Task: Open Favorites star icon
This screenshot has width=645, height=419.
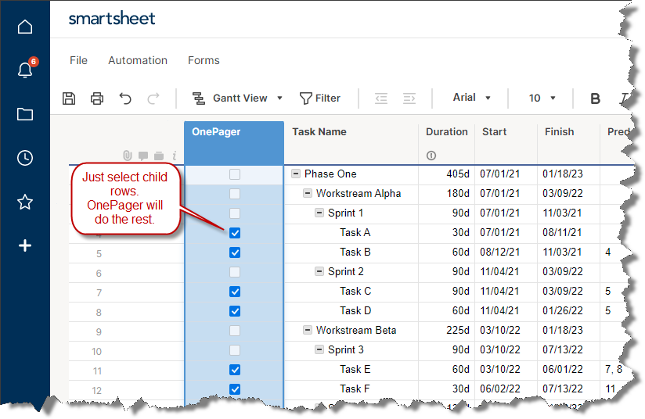Action: 25,202
